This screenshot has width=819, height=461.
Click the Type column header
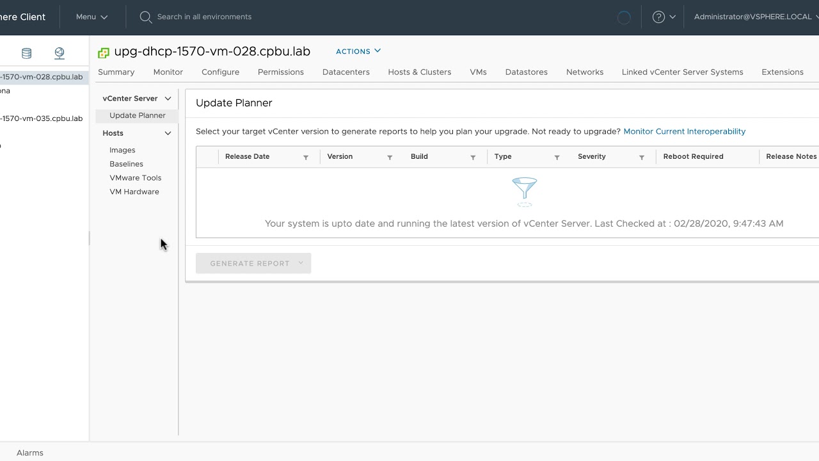tap(503, 156)
